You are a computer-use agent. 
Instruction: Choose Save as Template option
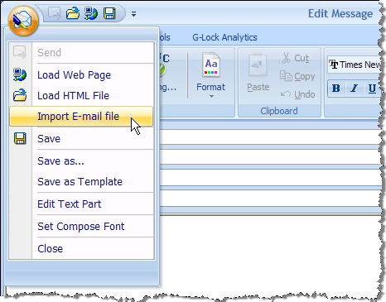81,181
